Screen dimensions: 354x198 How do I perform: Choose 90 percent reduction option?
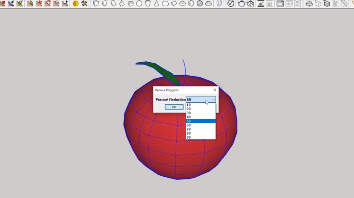(x=201, y=137)
